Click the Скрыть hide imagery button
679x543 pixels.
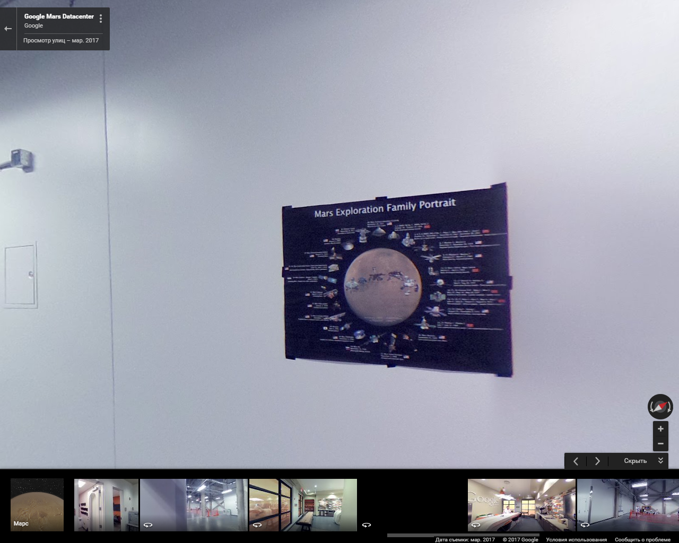click(635, 461)
